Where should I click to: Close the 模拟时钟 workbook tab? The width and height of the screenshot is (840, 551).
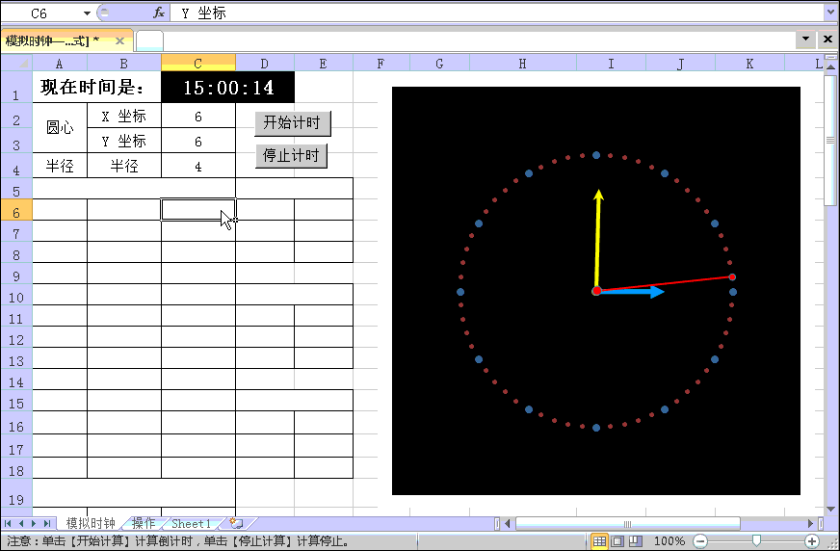point(120,40)
